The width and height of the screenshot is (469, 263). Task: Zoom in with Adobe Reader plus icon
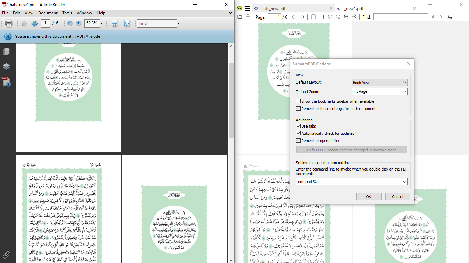[x=79, y=23]
